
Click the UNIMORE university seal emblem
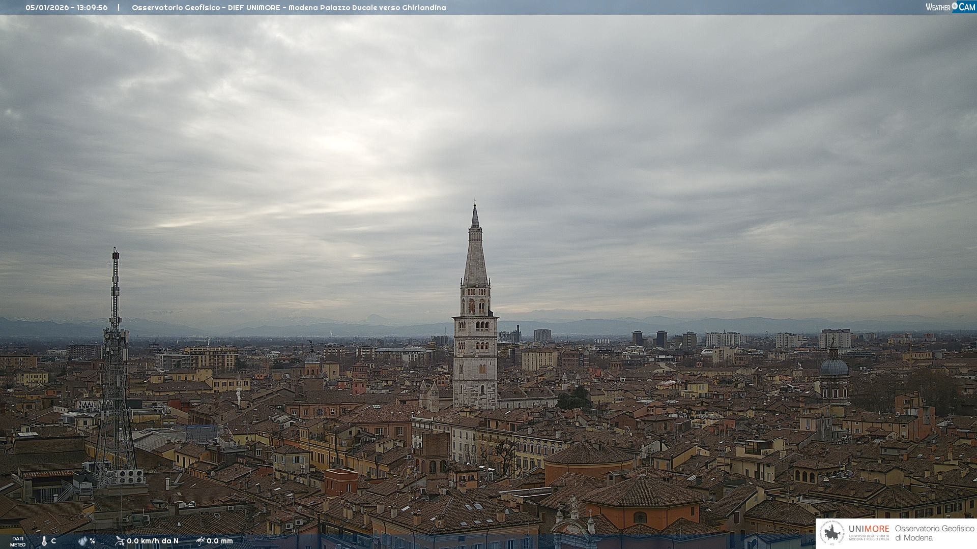(x=832, y=533)
